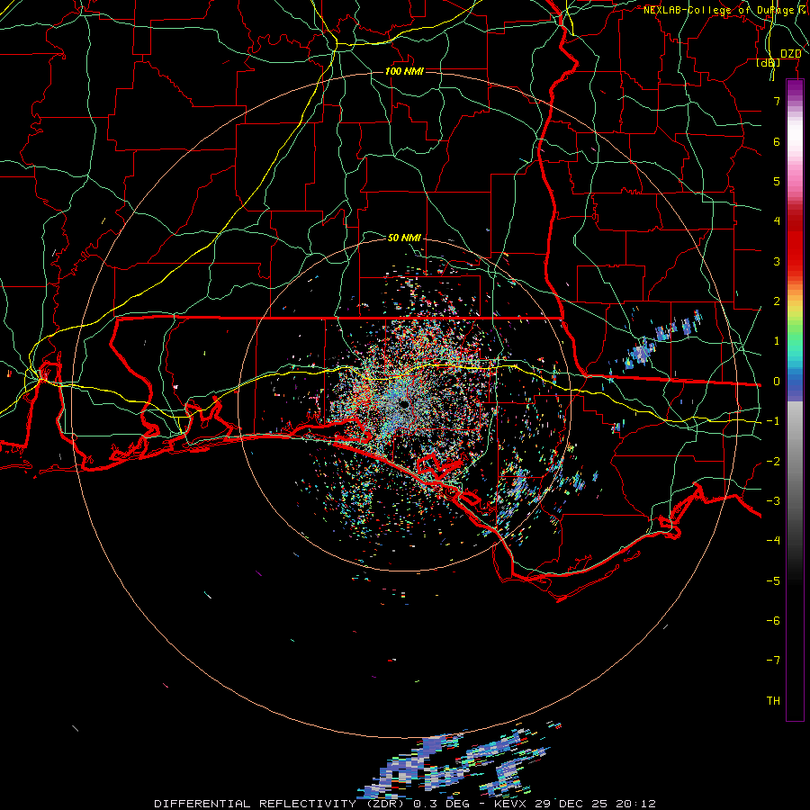Click the 50 NMI range ring label

(x=404, y=238)
